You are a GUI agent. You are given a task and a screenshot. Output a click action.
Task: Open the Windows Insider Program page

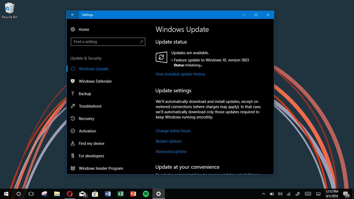click(101, 168)
